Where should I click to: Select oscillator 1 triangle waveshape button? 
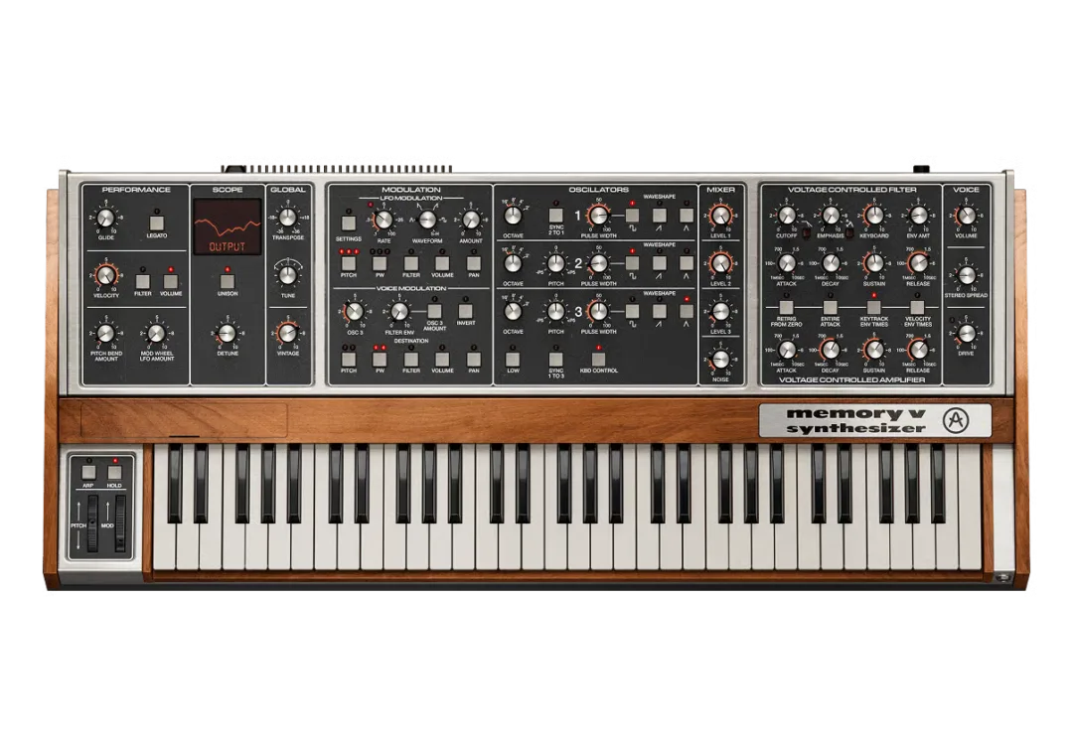pyautogui.click(x=687, y=215)
